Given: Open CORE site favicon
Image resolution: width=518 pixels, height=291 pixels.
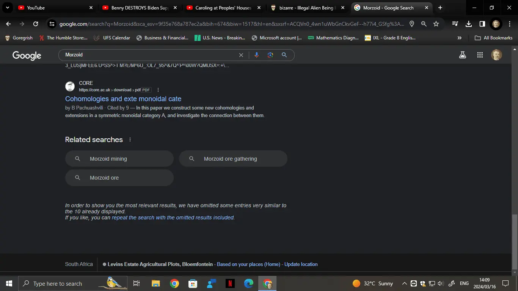Looking at the screenshot, I should 70,86.
